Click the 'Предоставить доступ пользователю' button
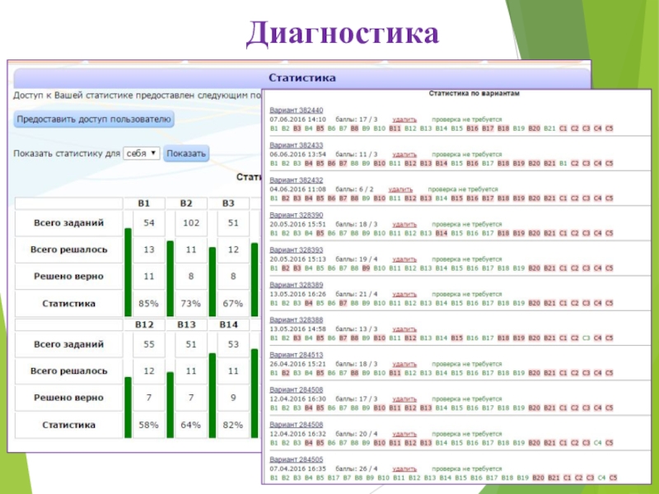The image size is (659, 494). tap(94, 119)
